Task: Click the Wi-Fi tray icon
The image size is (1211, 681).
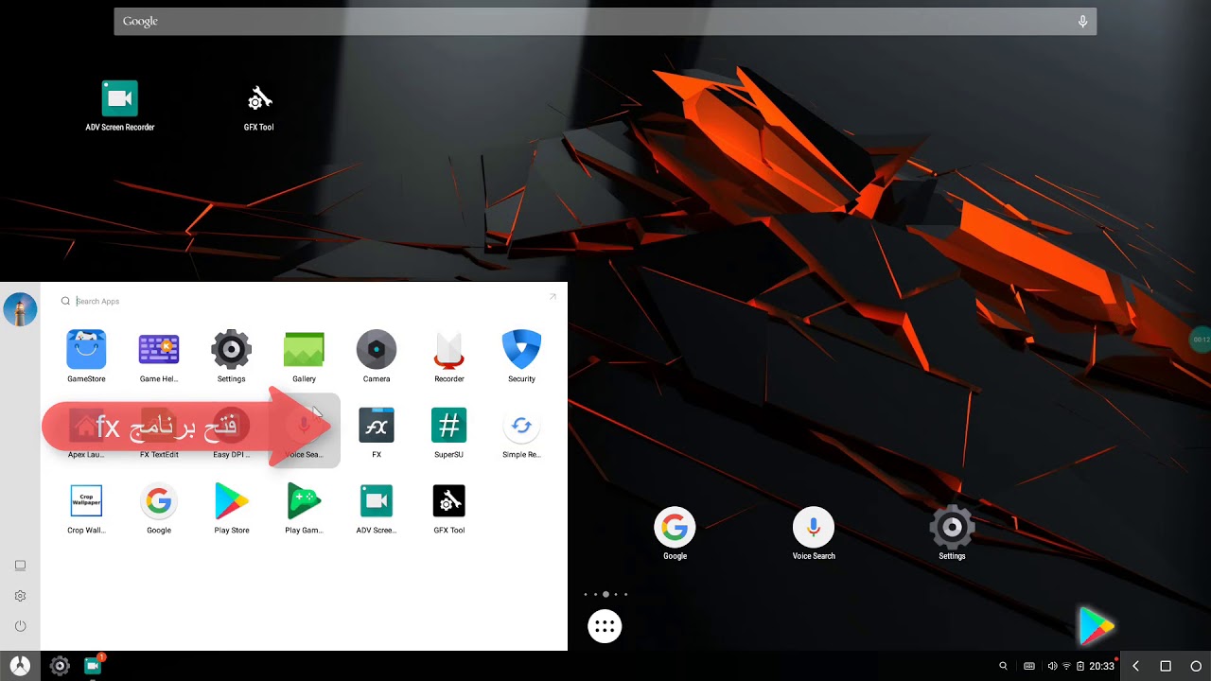Action: 1066,666
